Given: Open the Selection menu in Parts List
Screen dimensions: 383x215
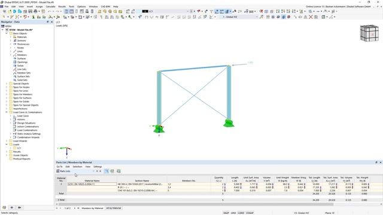Looking at the screenshot, I should 77,167.
